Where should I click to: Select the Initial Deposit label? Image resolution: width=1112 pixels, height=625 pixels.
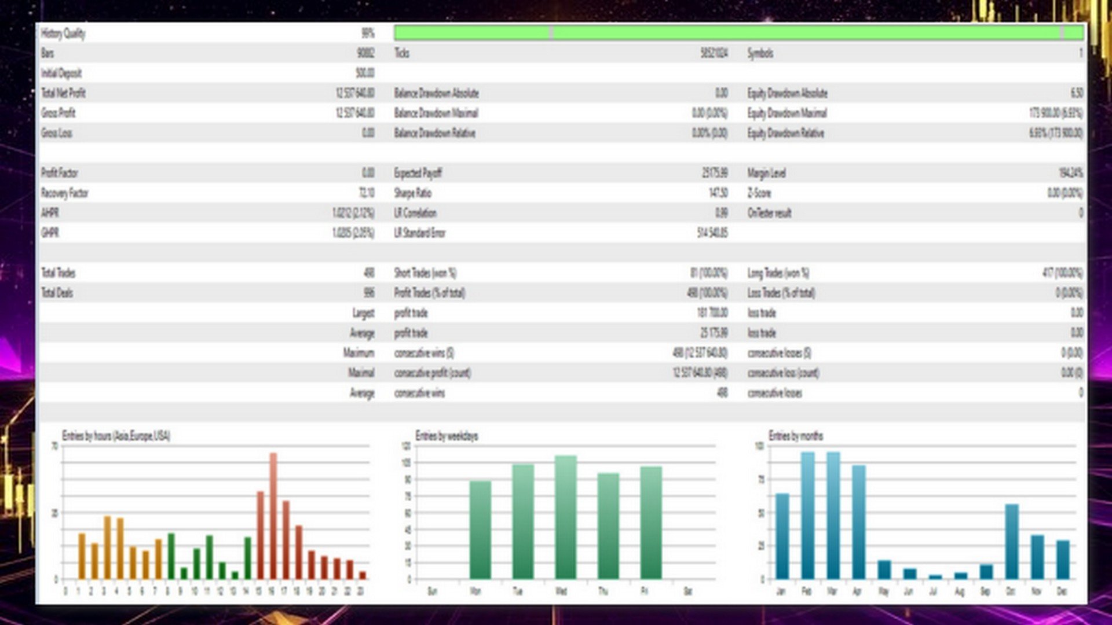(61, 73)
